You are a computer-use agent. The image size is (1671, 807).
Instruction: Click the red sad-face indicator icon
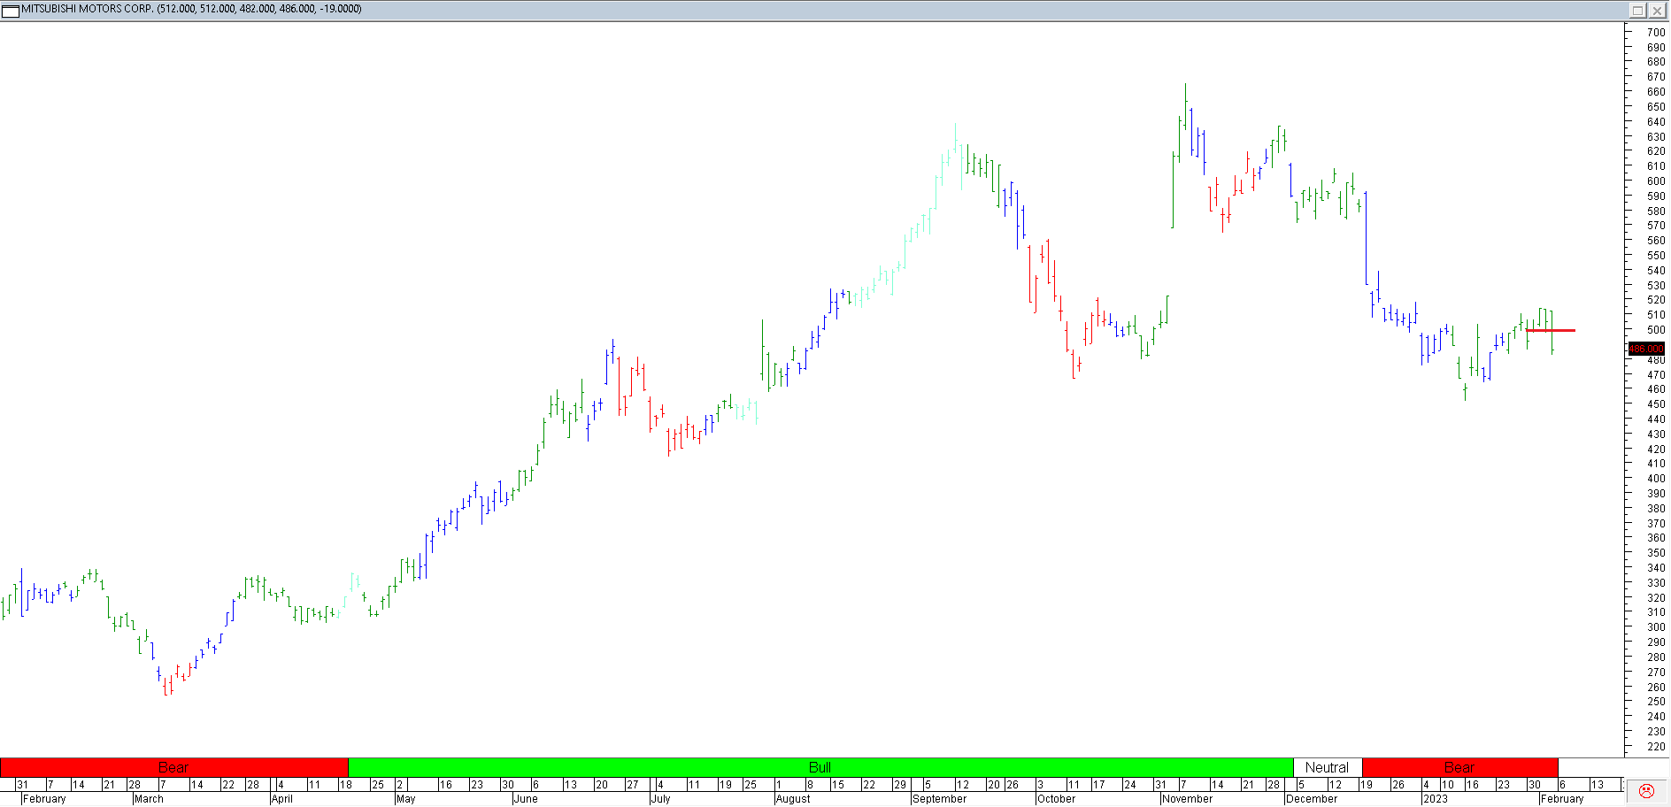1646,791
